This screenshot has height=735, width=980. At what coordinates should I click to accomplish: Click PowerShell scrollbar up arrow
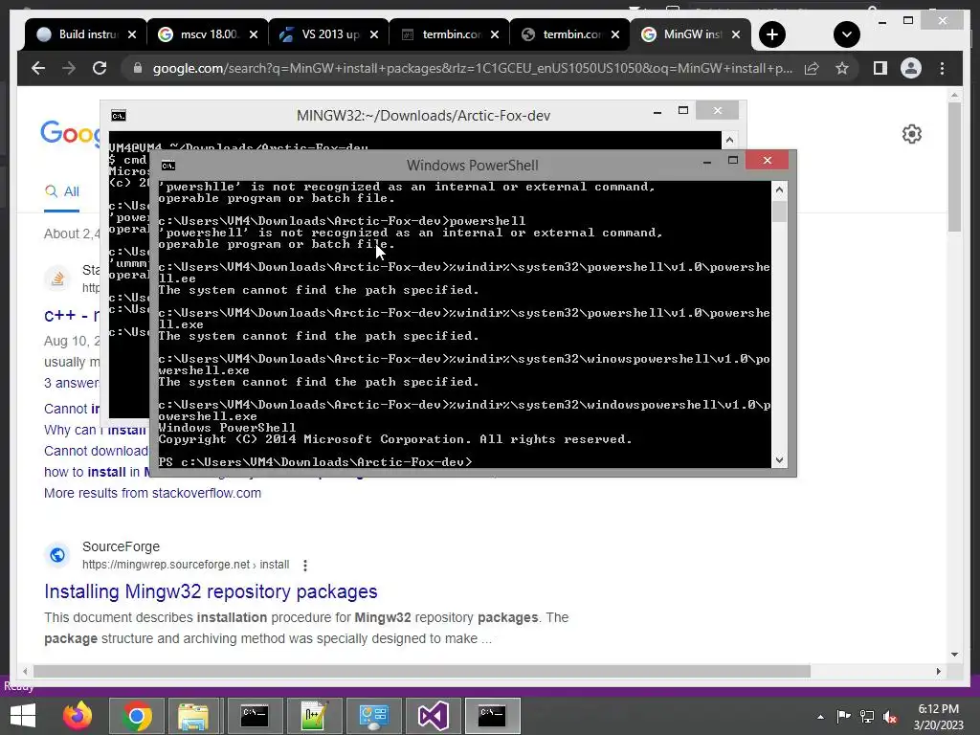779,189
